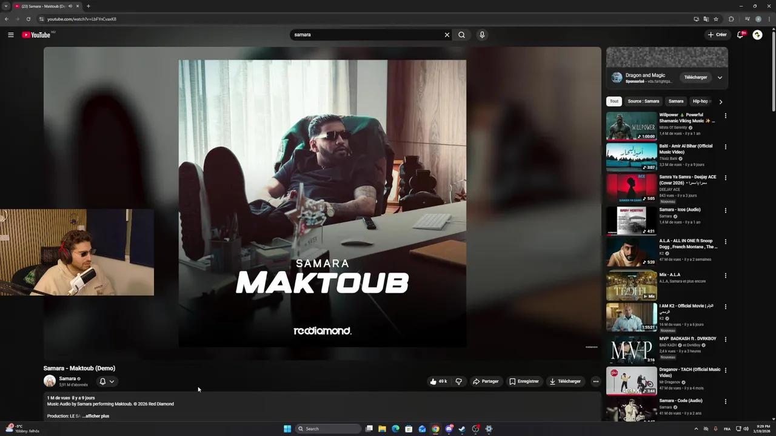Expand description with afficher plus
This screenshot has width=776, height=436.
coord(97,416)
